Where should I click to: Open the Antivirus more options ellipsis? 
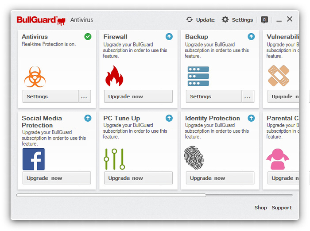(x=85, y=96)
